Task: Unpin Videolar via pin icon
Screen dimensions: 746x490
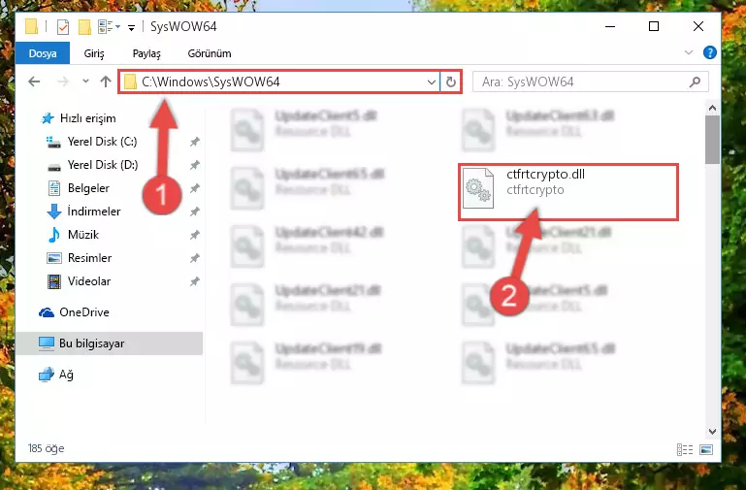Action: [x=195, y=281]
